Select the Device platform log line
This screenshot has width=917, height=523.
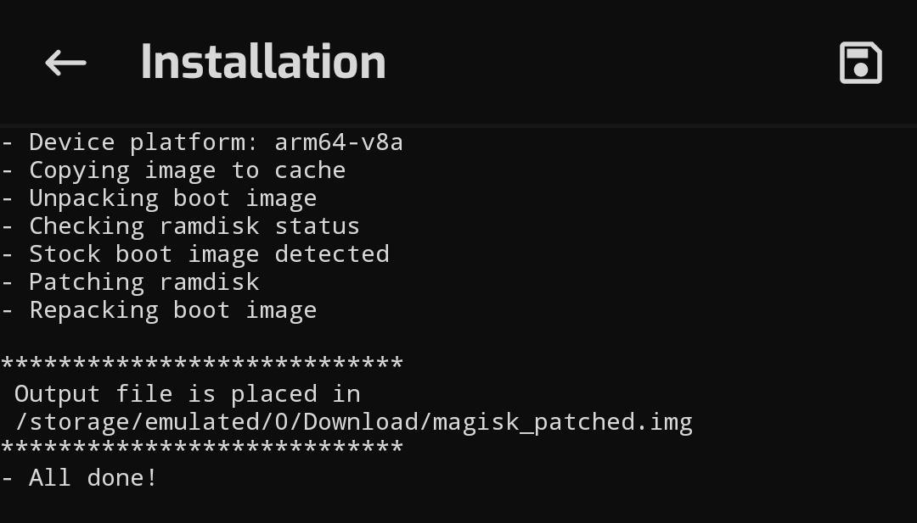(x=202, y=143)
